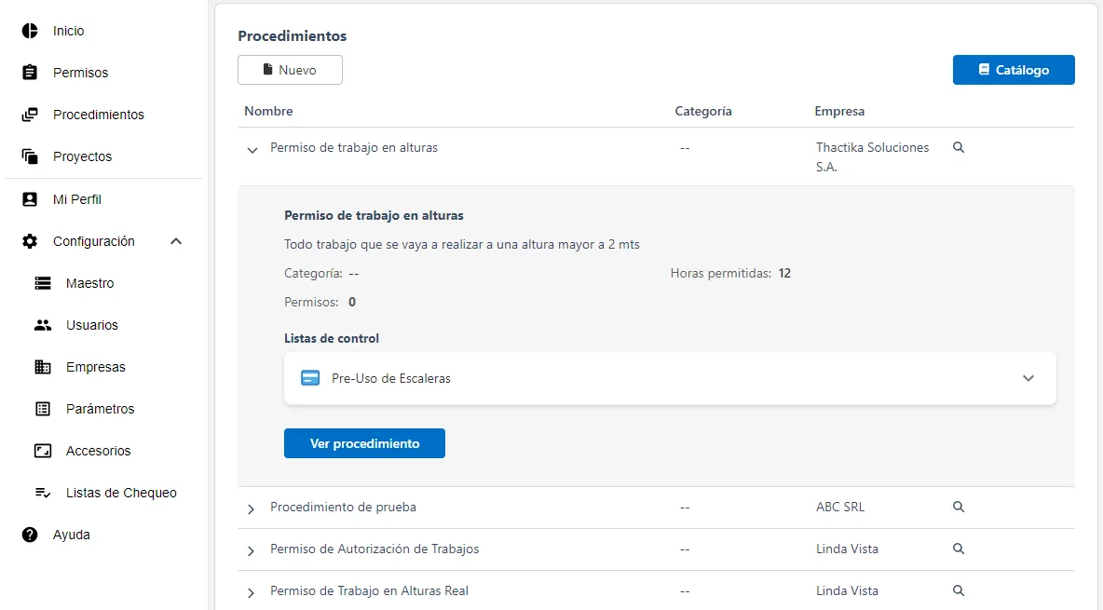The image size is (1103, 610).
Task: Collapse the Permiso de trabajo en alturas row
Action: 252,149
